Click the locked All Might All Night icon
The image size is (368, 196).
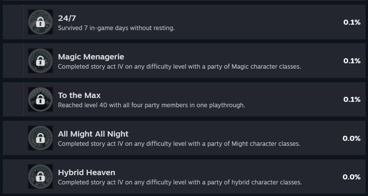click(40, 138)
